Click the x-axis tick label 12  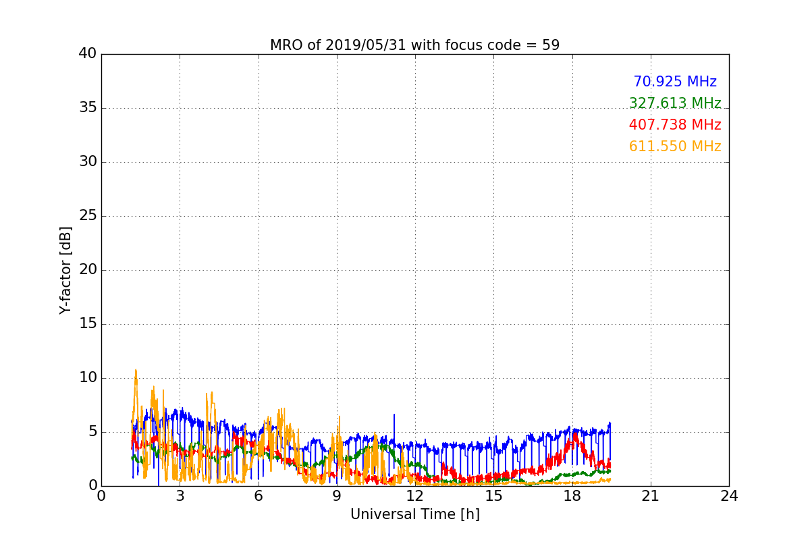(x=414, y=495)
